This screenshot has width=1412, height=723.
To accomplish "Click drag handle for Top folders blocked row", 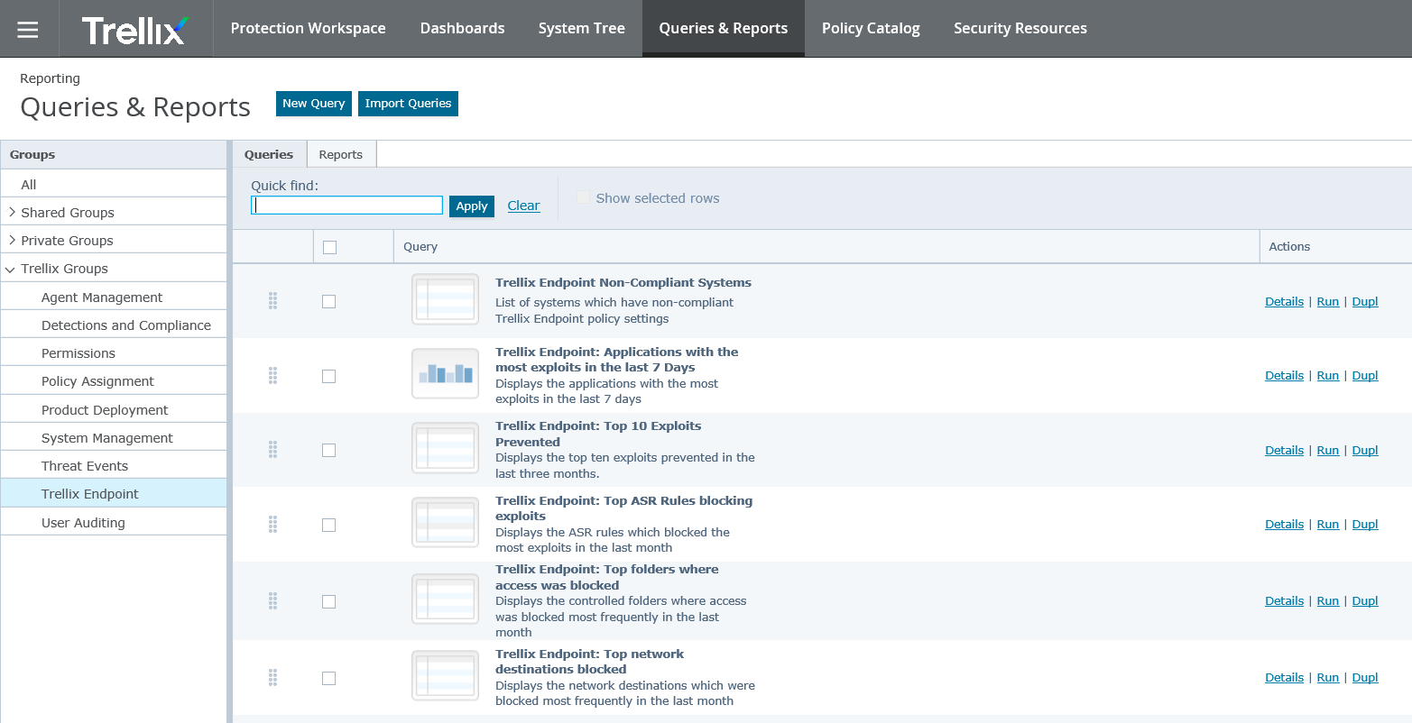I will (272, 601).
